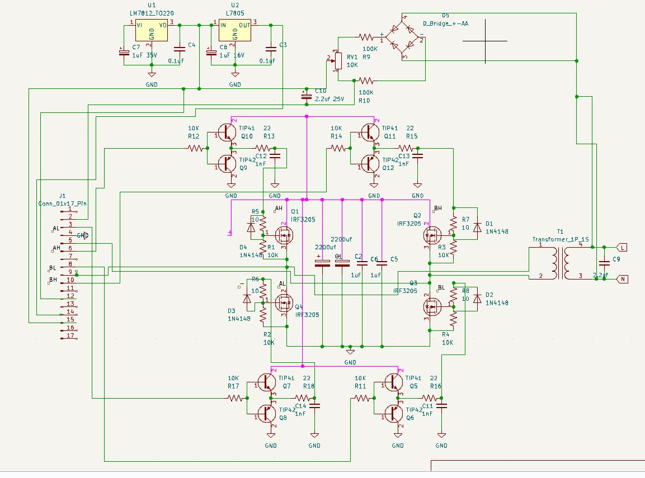
Task: Click the Q4 IRF3205 MOSFET symbol
Action: pos(283,302)
